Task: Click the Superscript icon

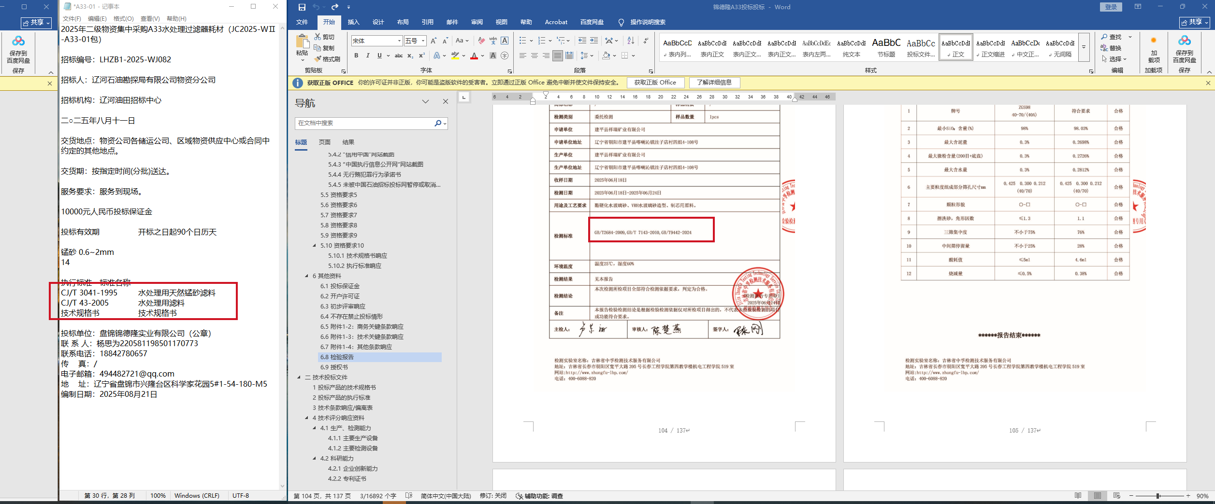Action: pos(422,56)
